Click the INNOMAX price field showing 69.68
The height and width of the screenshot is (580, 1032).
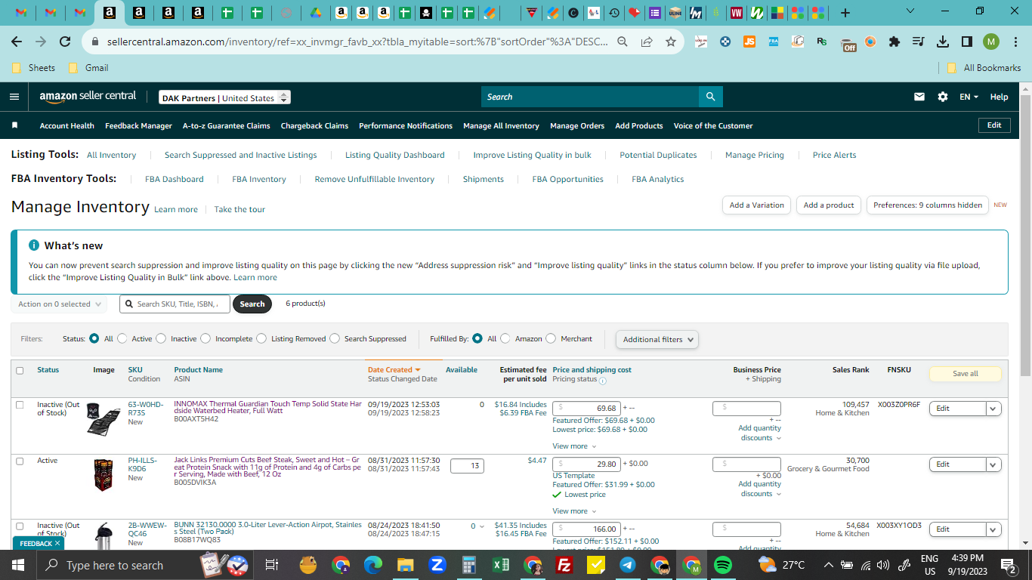point(586,408)
